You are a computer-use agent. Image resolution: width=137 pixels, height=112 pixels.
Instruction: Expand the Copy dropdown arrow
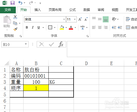[x=20, y=23]
